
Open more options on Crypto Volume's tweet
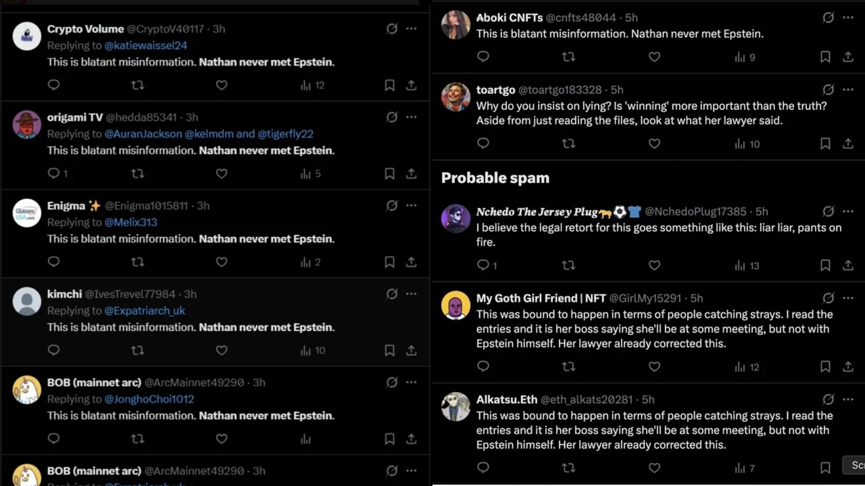coord(411,29)
